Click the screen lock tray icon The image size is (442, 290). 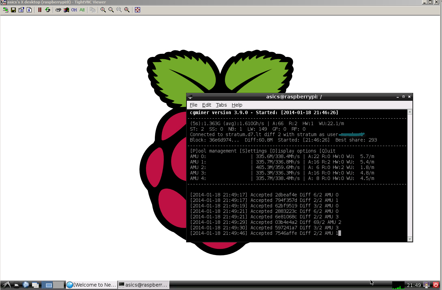[427, 285]
